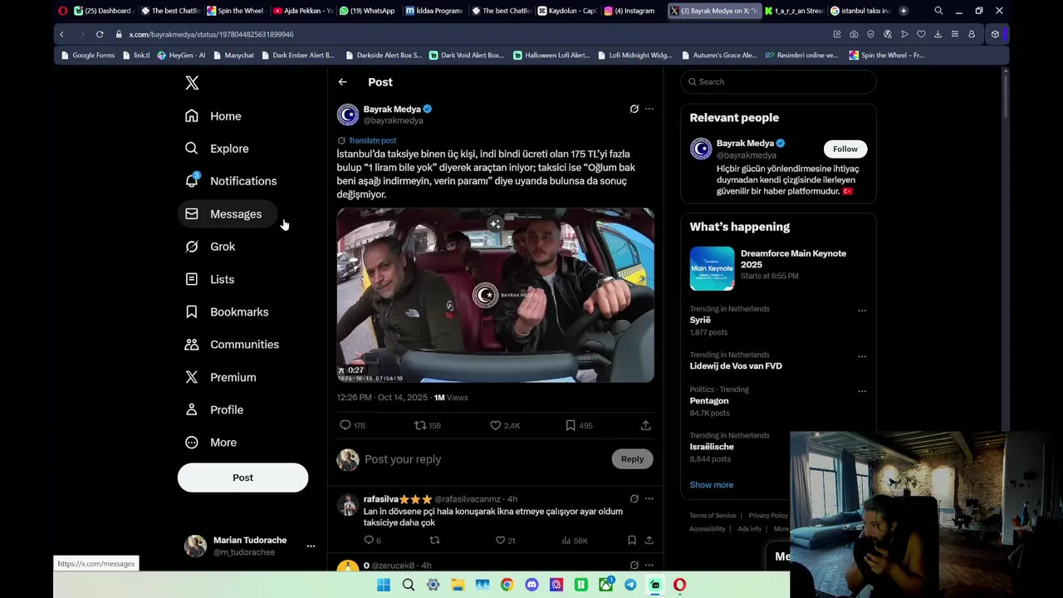Open Bayrak Medya profile avatar on post

[348, 115]
